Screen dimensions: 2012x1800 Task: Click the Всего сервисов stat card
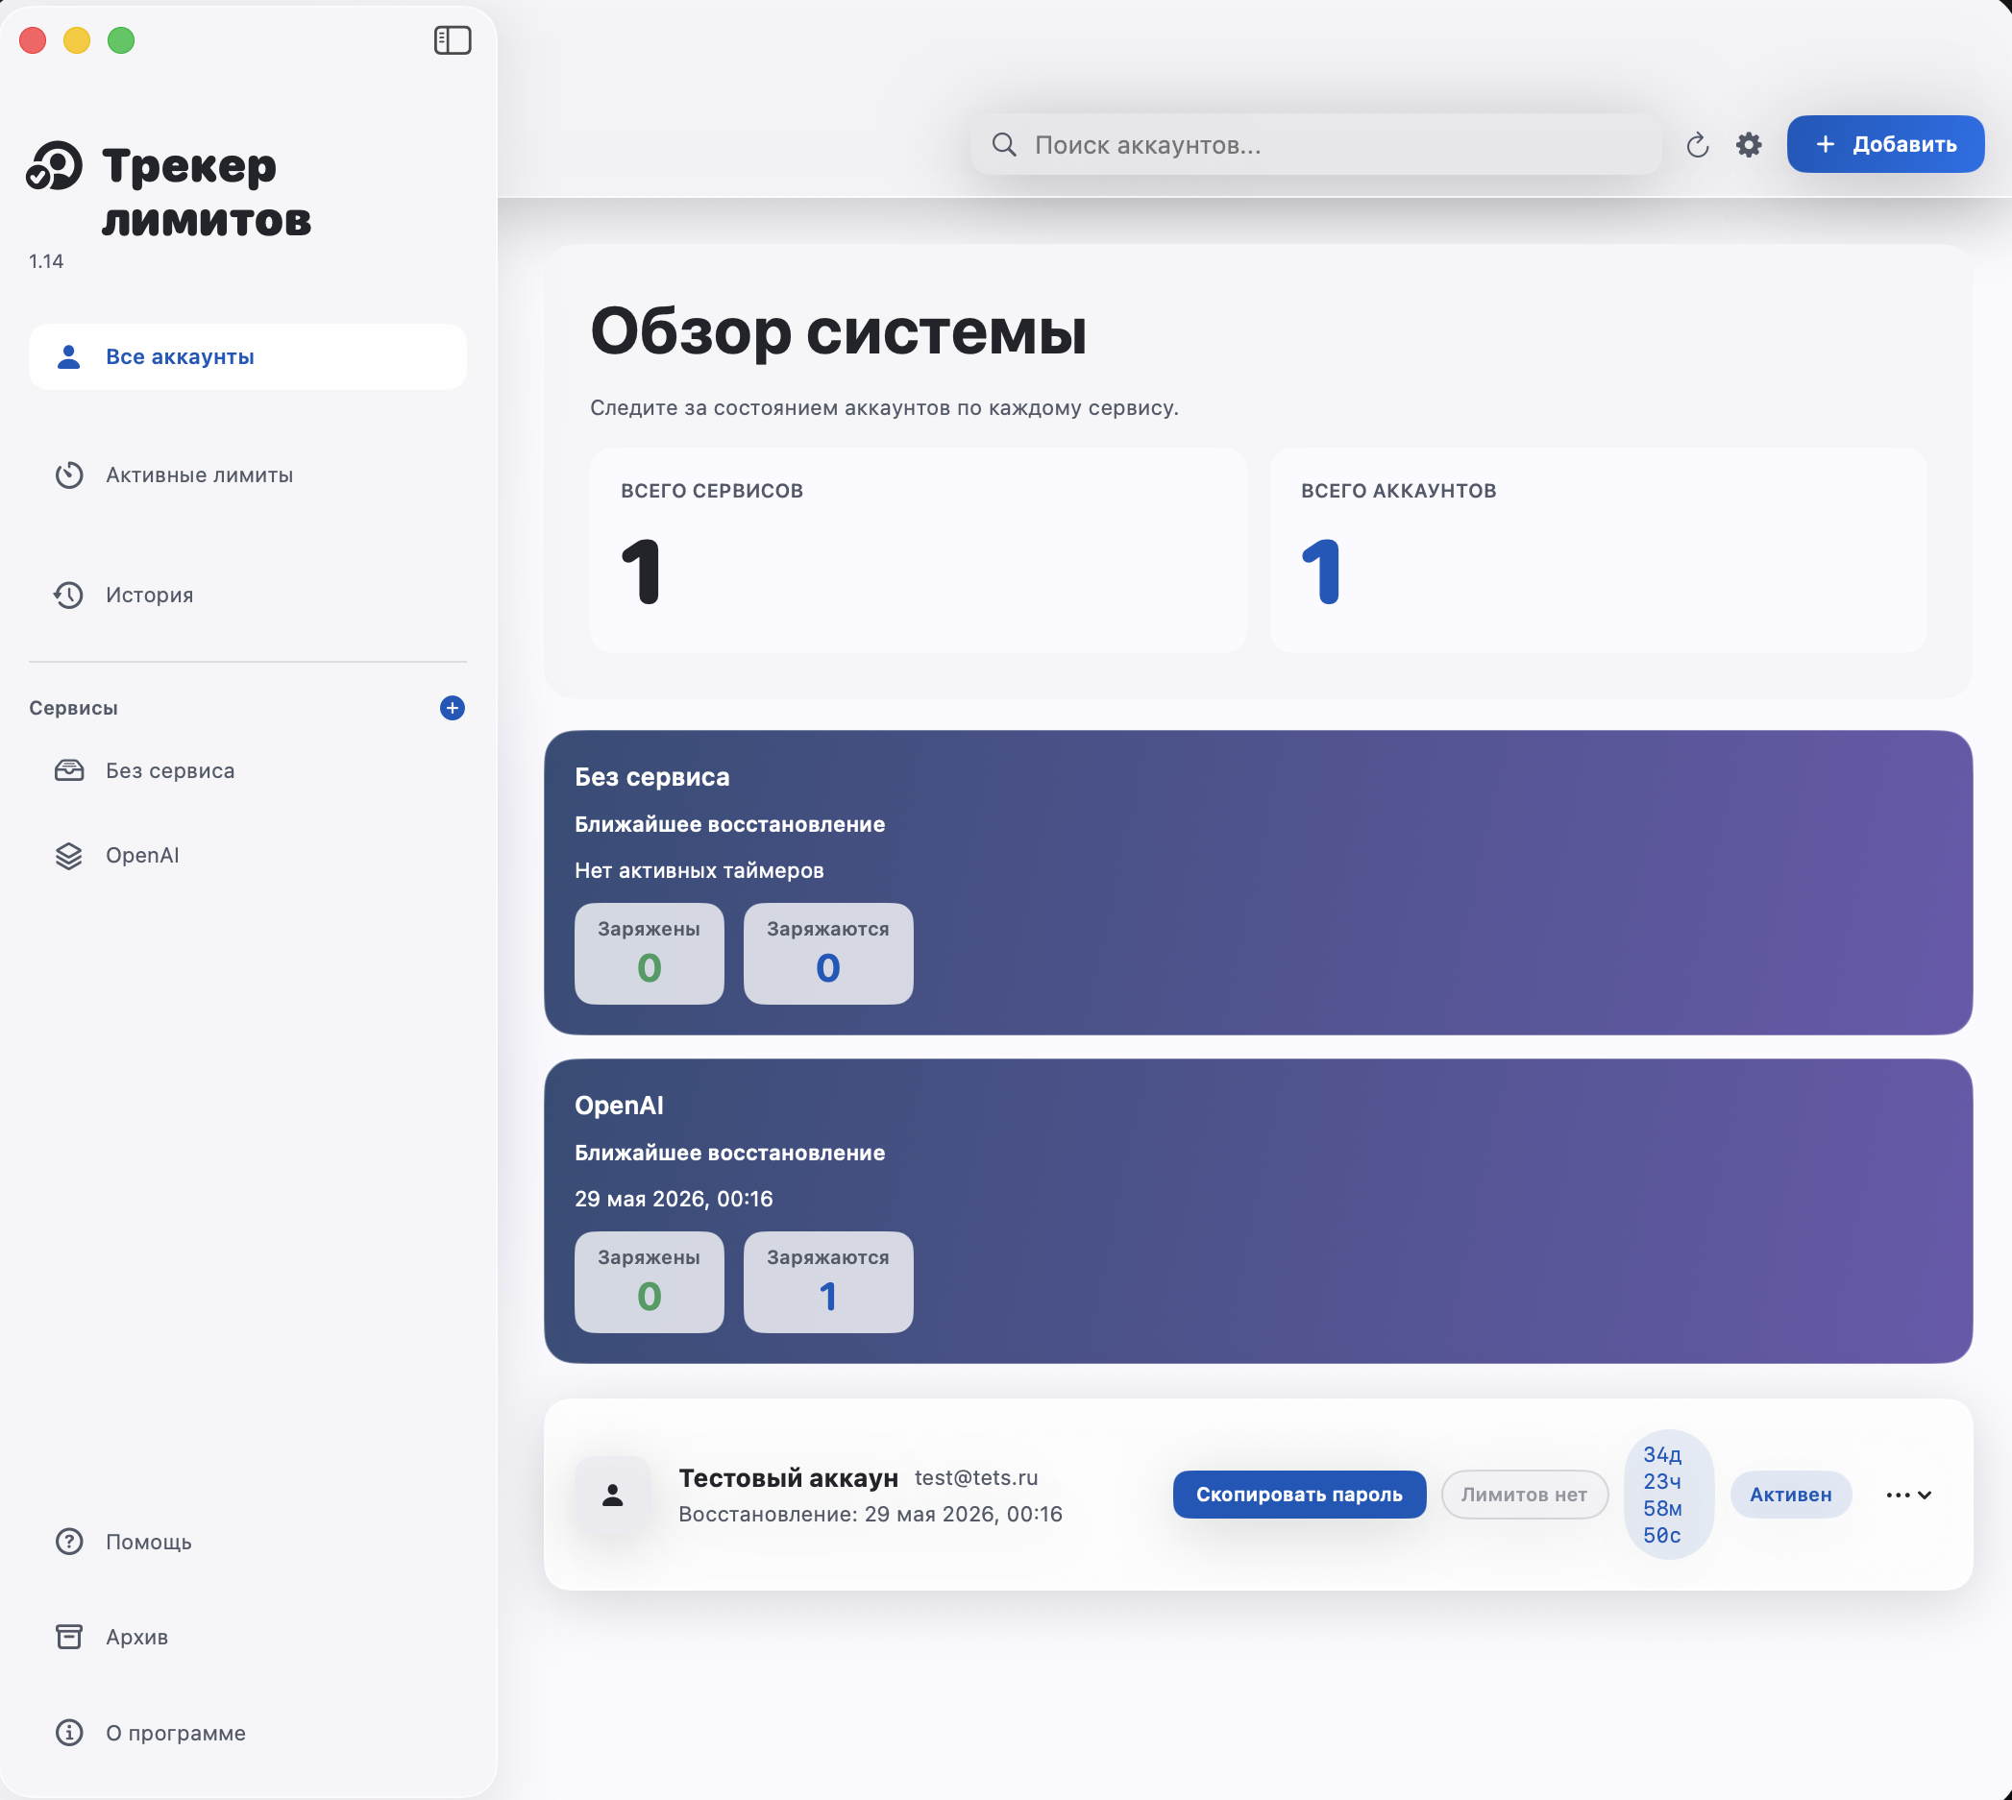(x=918, y=549)
